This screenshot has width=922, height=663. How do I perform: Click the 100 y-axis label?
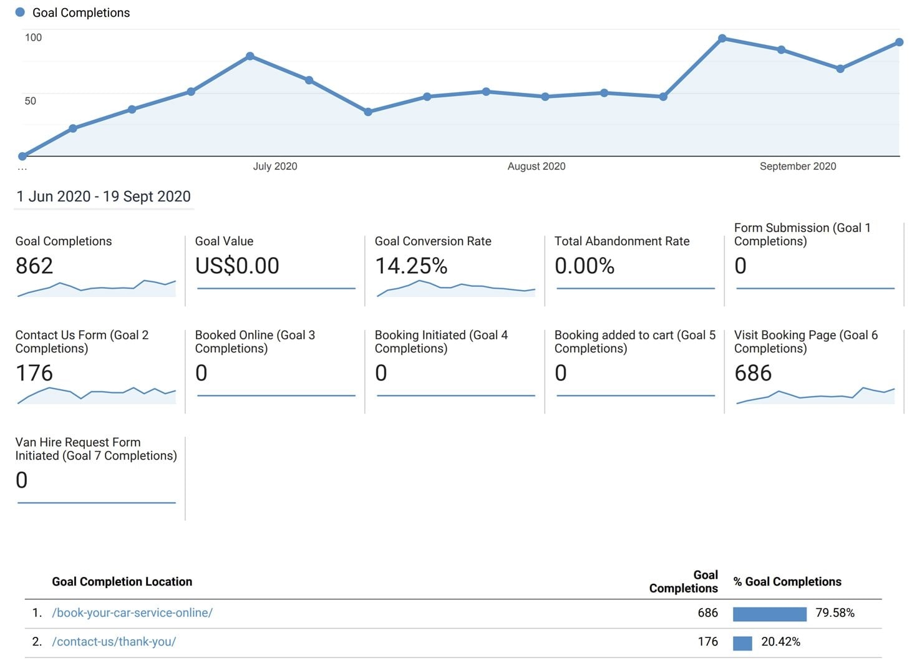(x=33, y=37)
